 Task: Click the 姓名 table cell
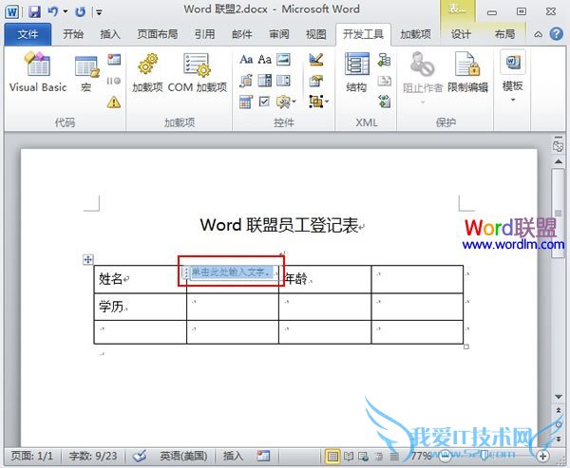[x=141, y=279]
